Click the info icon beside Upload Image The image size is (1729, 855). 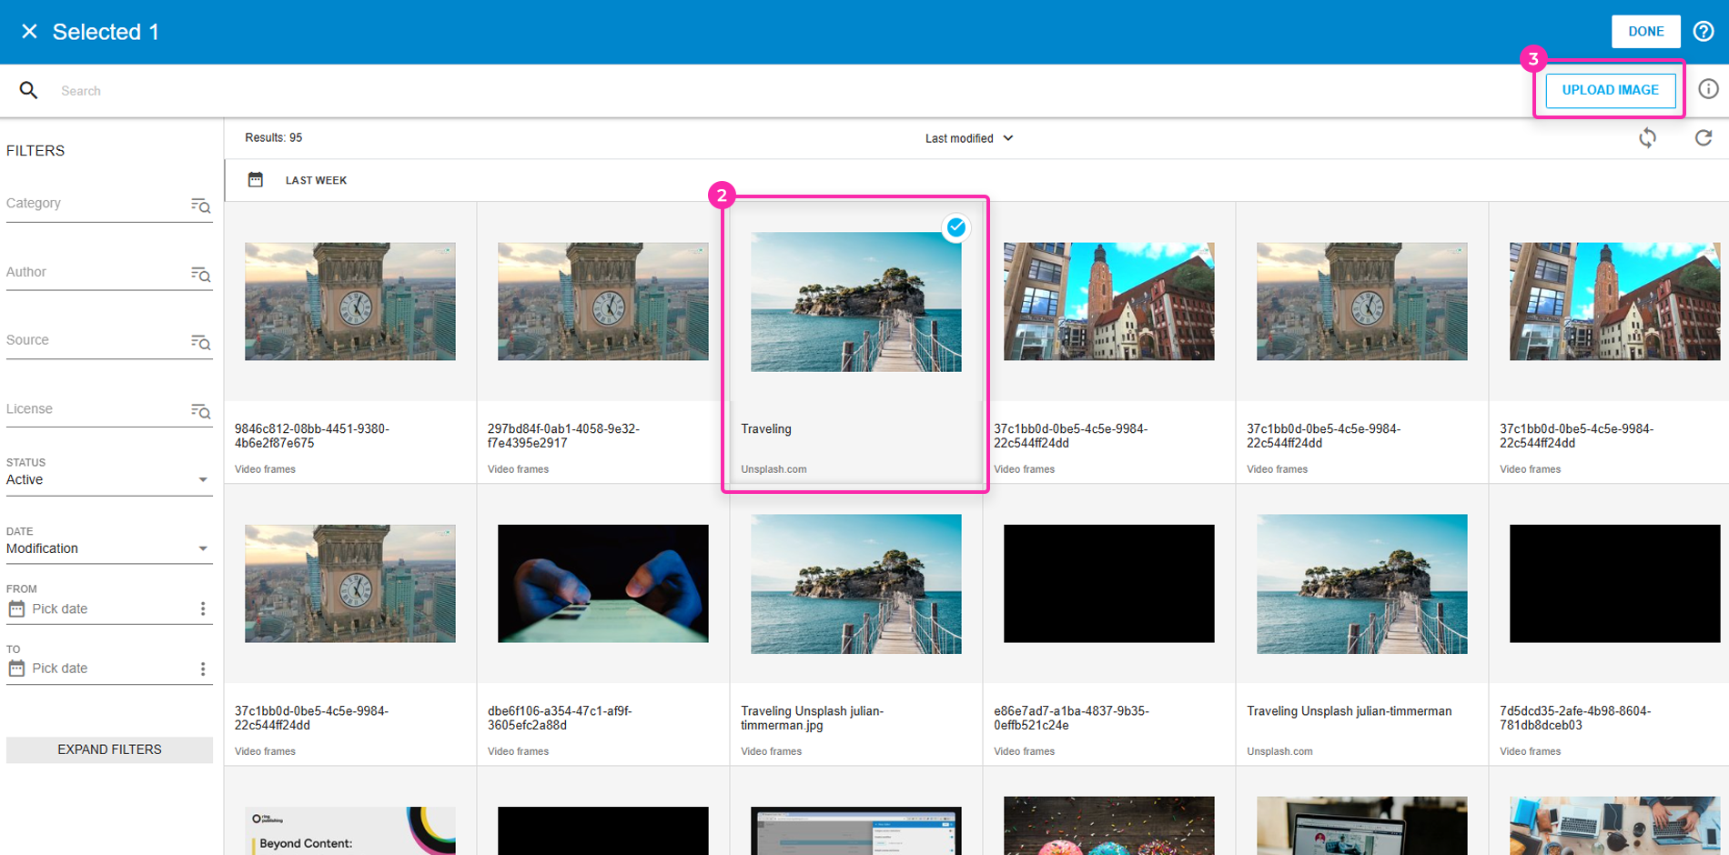pyautogui.click(x=1708, y=89)
